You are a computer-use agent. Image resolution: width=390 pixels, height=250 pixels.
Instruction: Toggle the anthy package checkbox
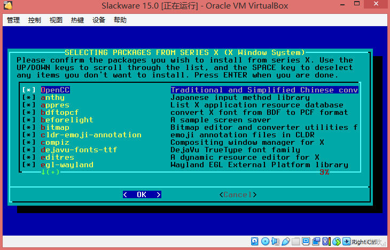pos(29,98)
